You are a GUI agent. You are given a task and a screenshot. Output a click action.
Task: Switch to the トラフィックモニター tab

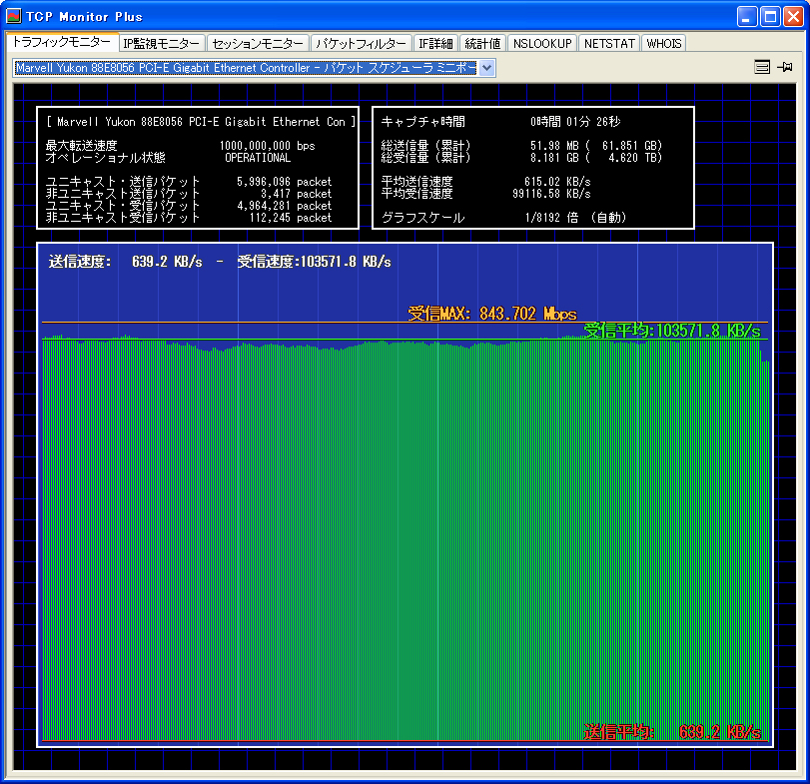tap(61, 43)
